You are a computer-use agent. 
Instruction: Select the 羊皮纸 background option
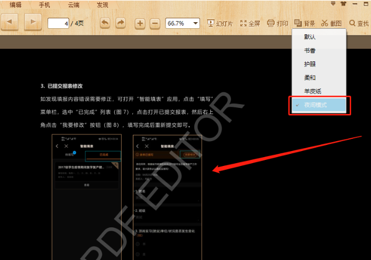pyautogui.click(x=319, y=91)
